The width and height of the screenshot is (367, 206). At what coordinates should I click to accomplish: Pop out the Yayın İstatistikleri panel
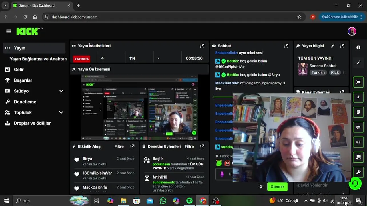(202, 46)
